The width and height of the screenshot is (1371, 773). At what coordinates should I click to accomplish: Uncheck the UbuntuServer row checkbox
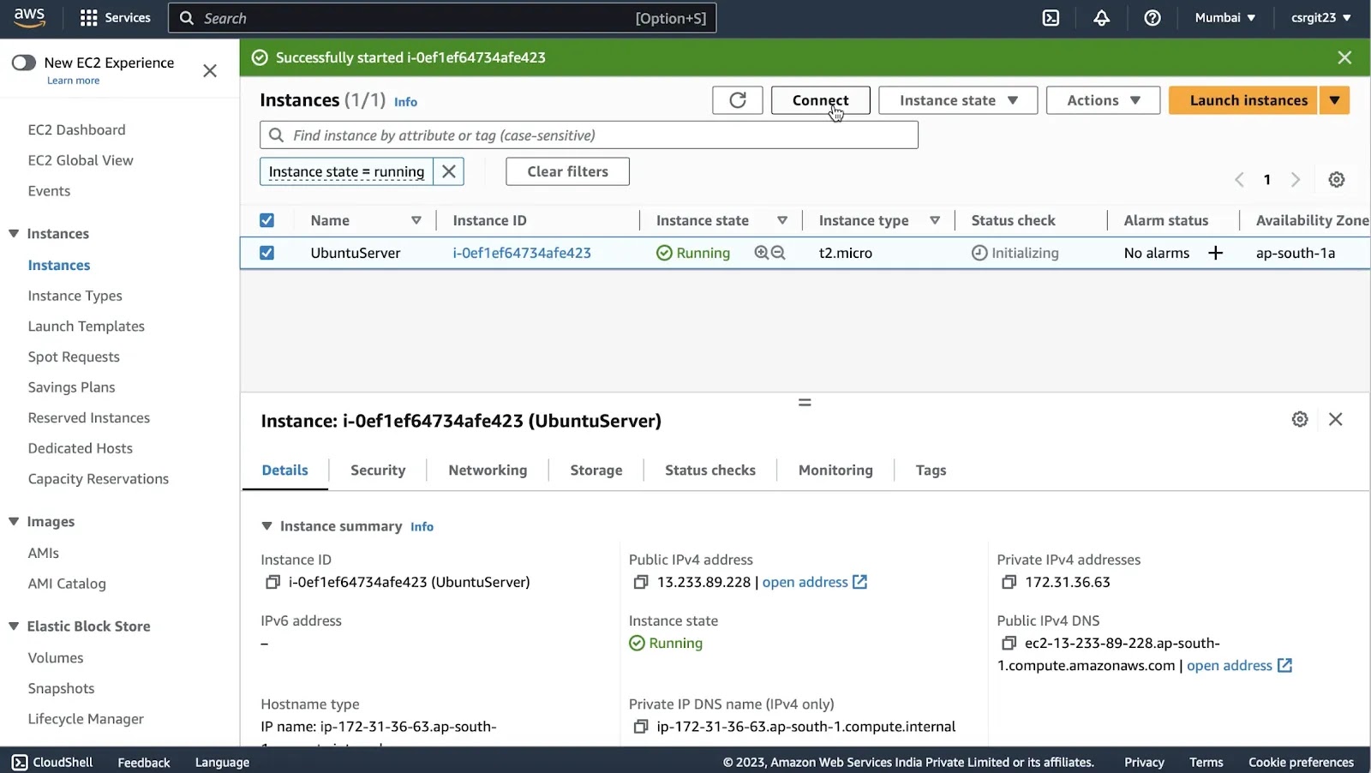(x=266, y=253)
